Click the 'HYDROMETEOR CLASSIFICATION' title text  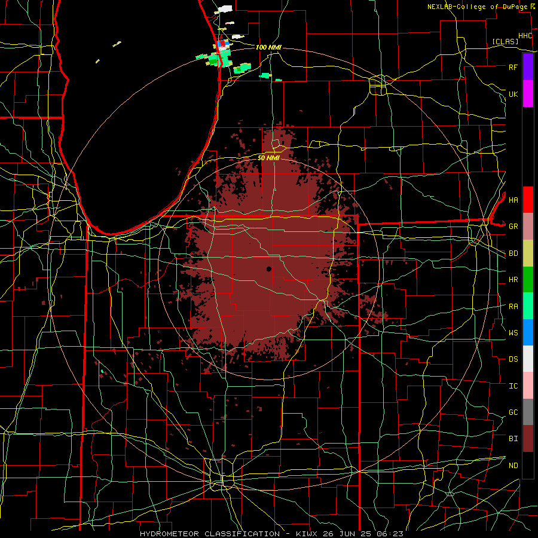(x=210, y=534)
